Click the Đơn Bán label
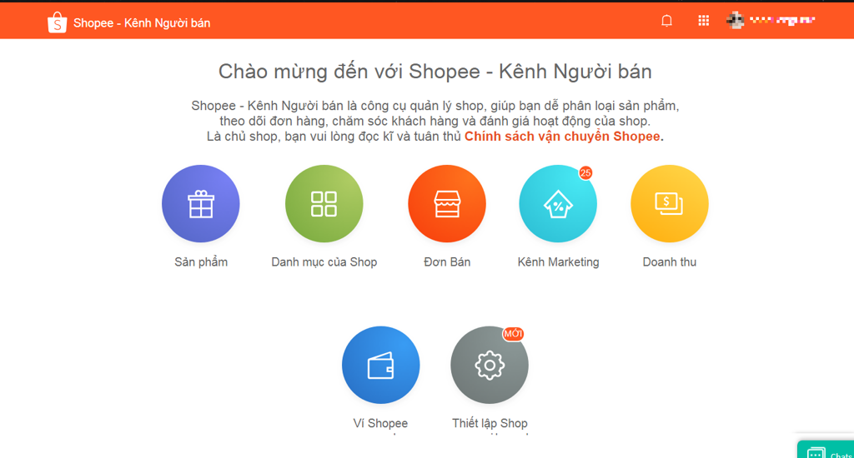The image size is (854, 458). [447, 262]
